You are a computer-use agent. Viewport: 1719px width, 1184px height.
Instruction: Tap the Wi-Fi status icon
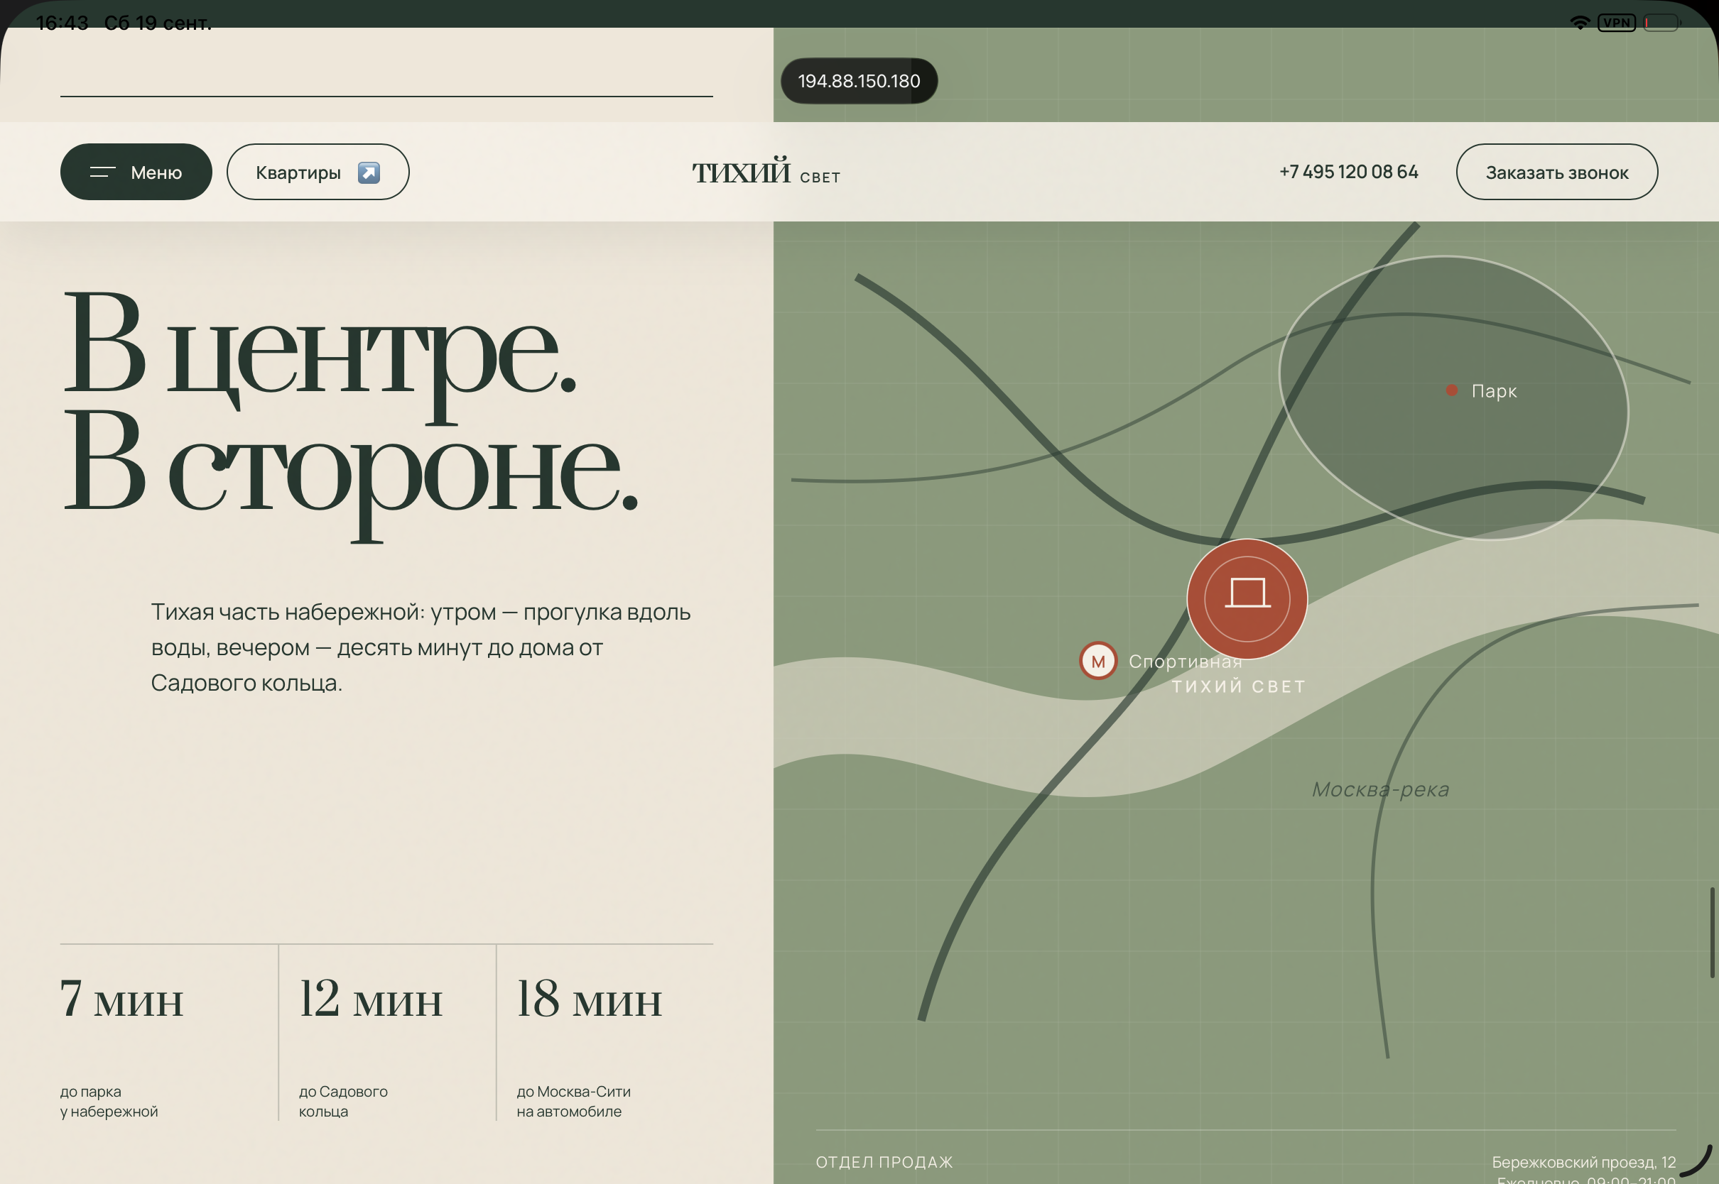tap(1580, 23)
